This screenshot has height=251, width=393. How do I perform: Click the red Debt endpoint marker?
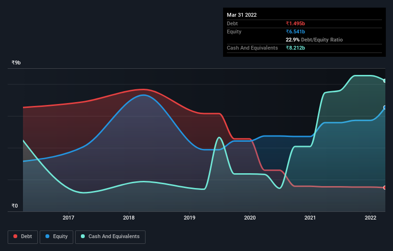coord(385,188)
